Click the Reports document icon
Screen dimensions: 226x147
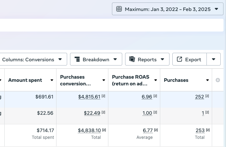(132, 60)
